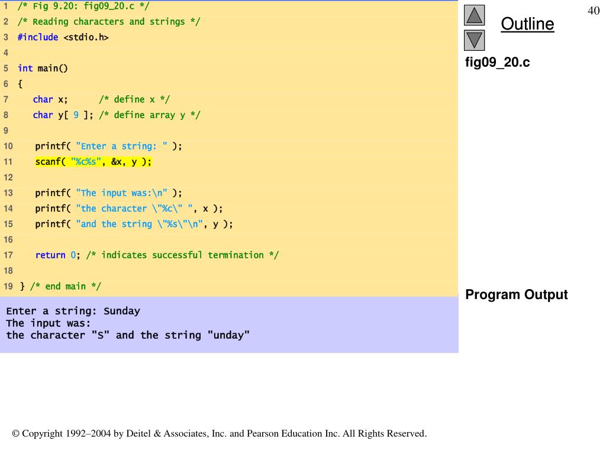Click output line 'Enter a string: Sunday'
Image resolution: width=606 pixels, height=454 pixels.
point(73,311)
